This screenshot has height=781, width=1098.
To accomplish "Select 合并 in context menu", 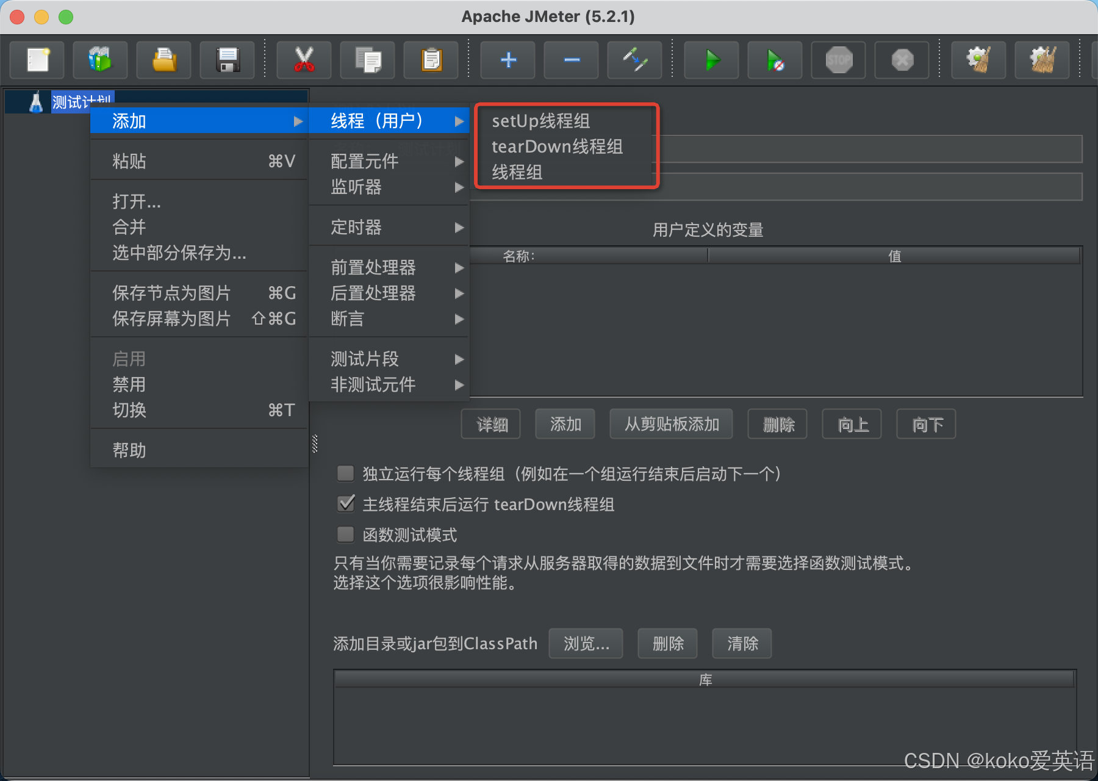I will [x=199, y=227].
